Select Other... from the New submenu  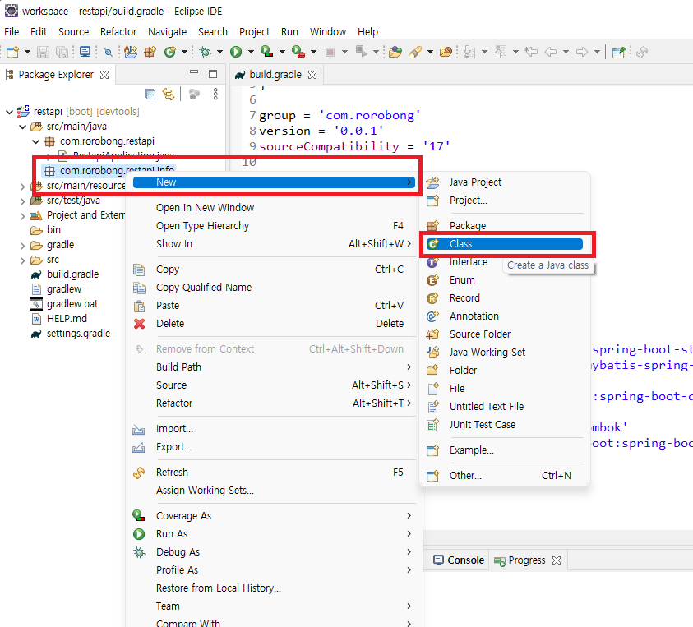(504, 476)
